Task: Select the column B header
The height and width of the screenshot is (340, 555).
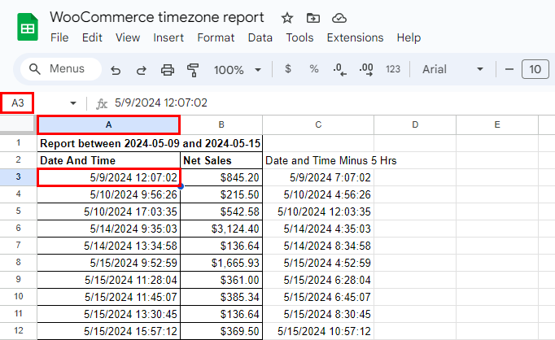Action: tap(221, 124)
